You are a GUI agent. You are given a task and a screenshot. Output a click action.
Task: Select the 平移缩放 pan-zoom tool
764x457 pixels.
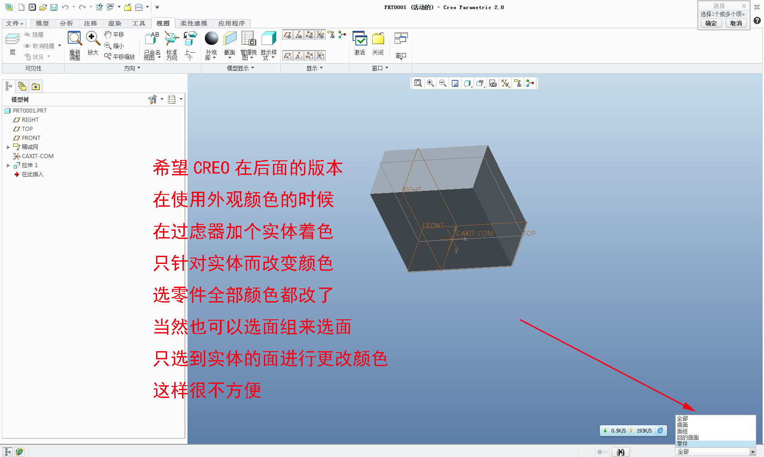pos(120,57)
